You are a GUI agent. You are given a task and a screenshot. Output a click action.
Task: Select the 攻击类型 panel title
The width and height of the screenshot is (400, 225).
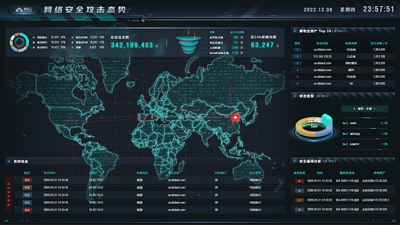306,96
